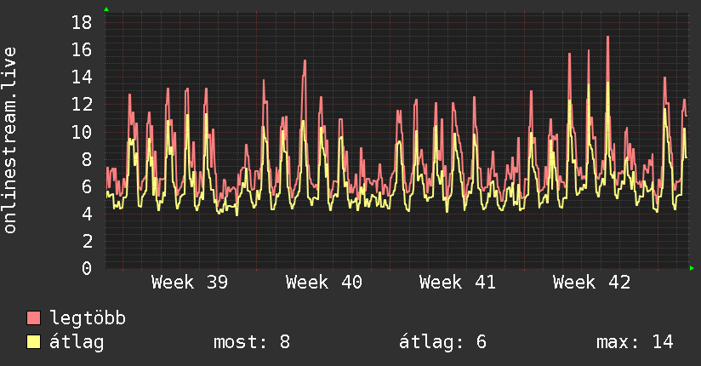Click the y-axis label 14
This screenshot has height=366, width=701.
pos(82,77)
